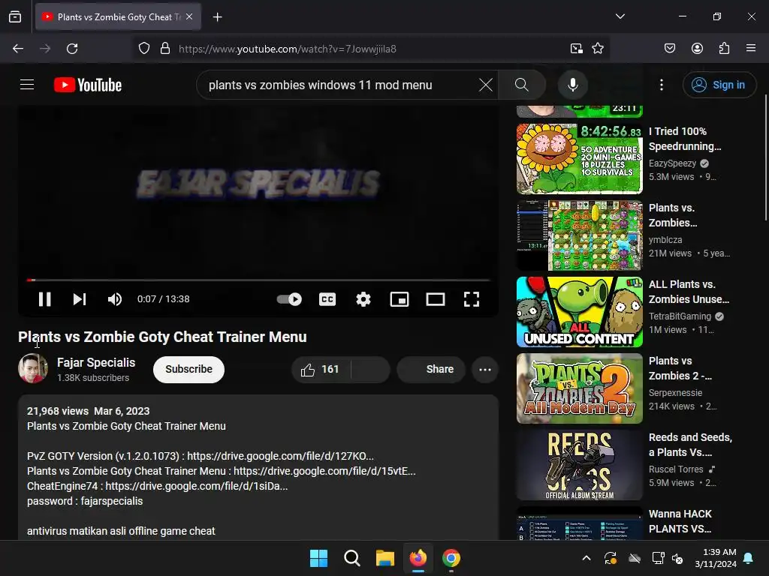Open video settings gear
The image size is (769, 576).
click(363, 299)
